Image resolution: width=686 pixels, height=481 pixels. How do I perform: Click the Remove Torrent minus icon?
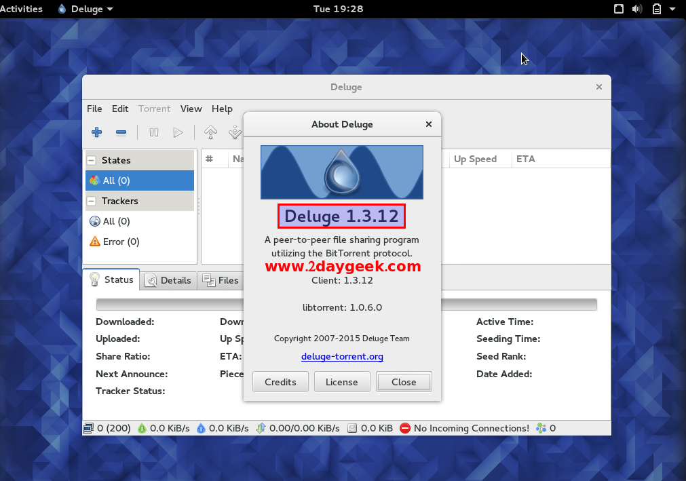(x=121, y=132)
